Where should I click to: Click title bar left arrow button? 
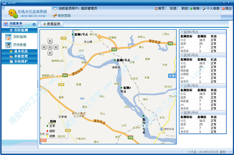click(224, 3)
